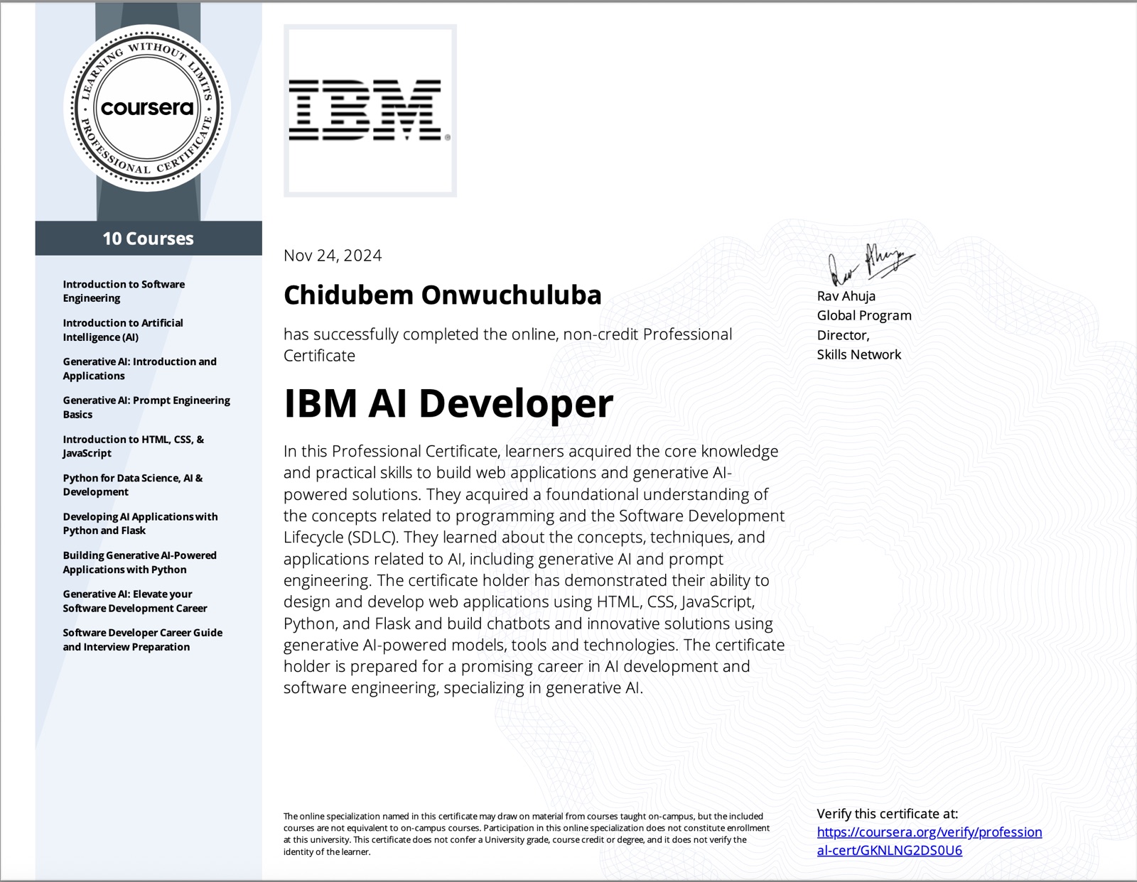
Task: Select the "10 Courses" banner text
Action: tap(148, 239)
